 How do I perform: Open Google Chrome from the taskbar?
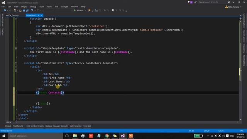(107, 136)
